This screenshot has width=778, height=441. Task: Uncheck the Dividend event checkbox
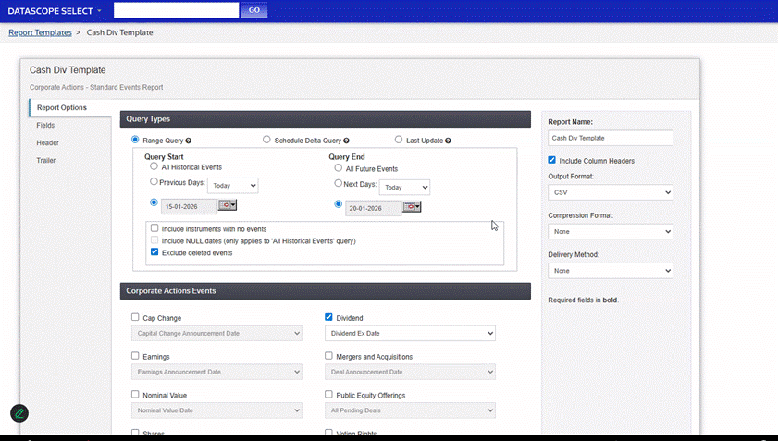[x=328, y=317]
